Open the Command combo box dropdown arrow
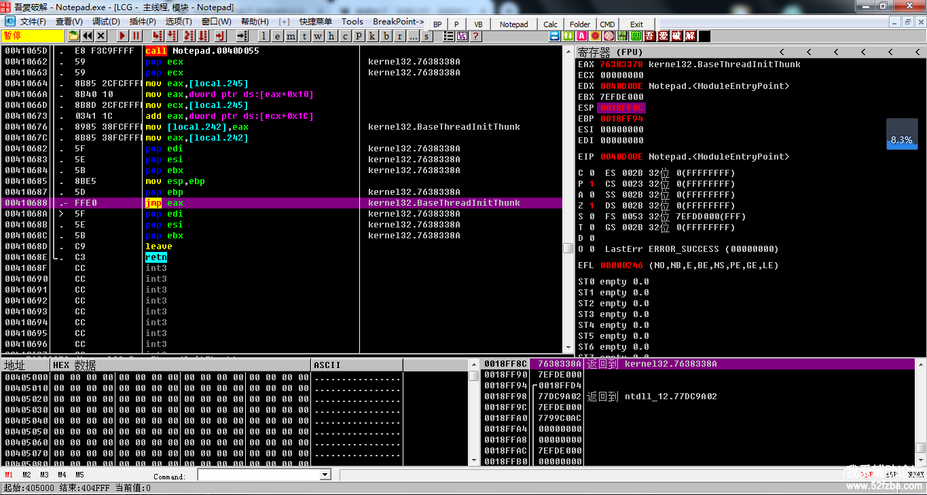The height and width of the screenshot is (495, 927). (x=325, y=475)
